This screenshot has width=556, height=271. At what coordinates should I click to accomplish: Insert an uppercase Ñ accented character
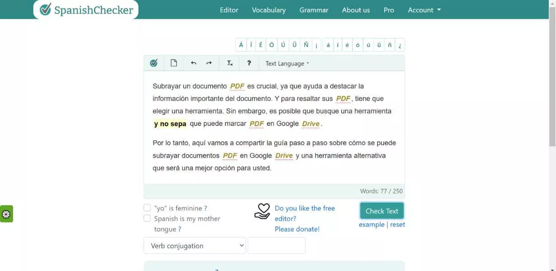[306, 44]
